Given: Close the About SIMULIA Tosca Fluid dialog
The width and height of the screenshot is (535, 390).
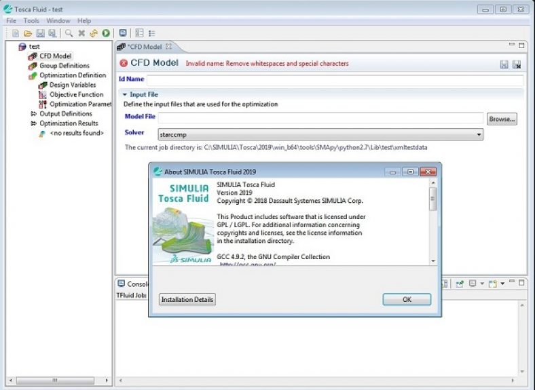Looking at the screenshot, I should (x=428, y=172).
